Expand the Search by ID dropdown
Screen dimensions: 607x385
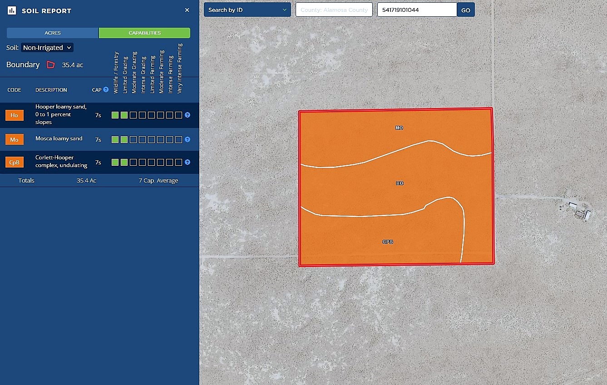click(247, 10)
